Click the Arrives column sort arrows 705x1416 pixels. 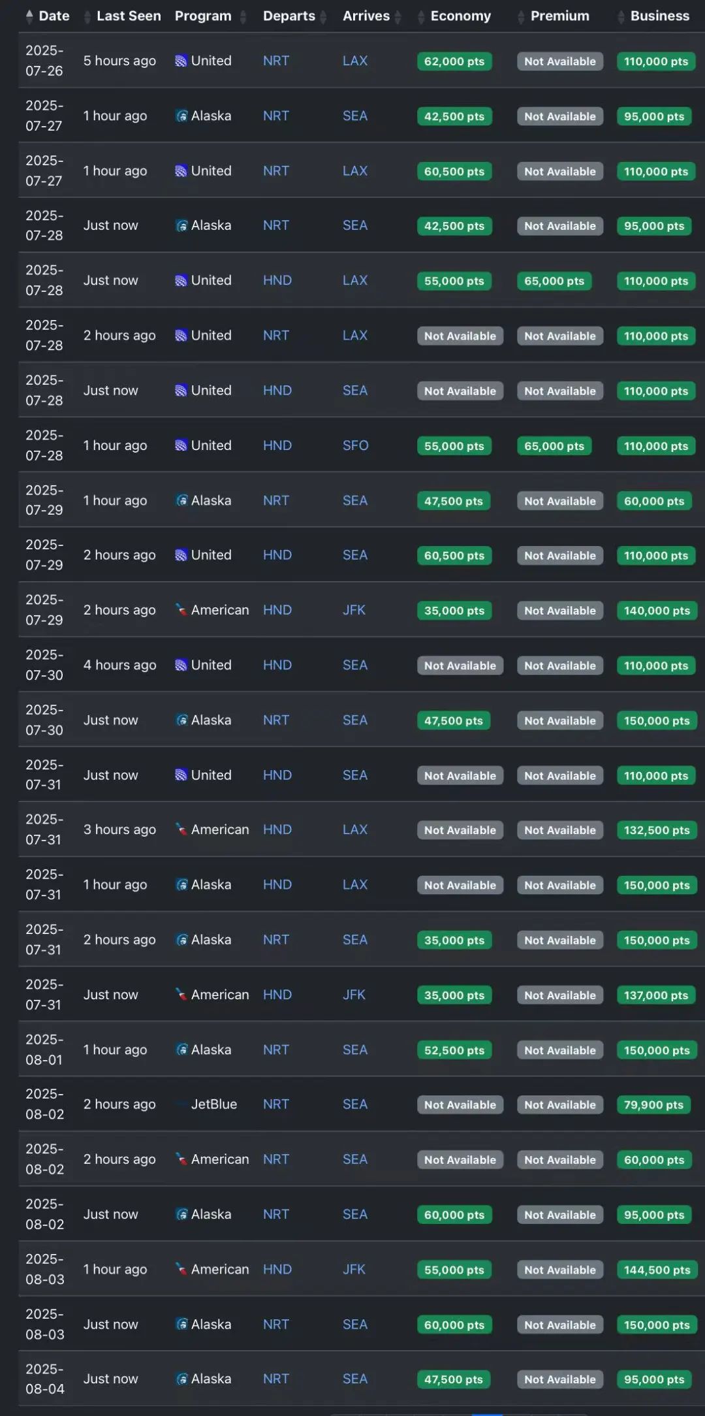[398, 17]
